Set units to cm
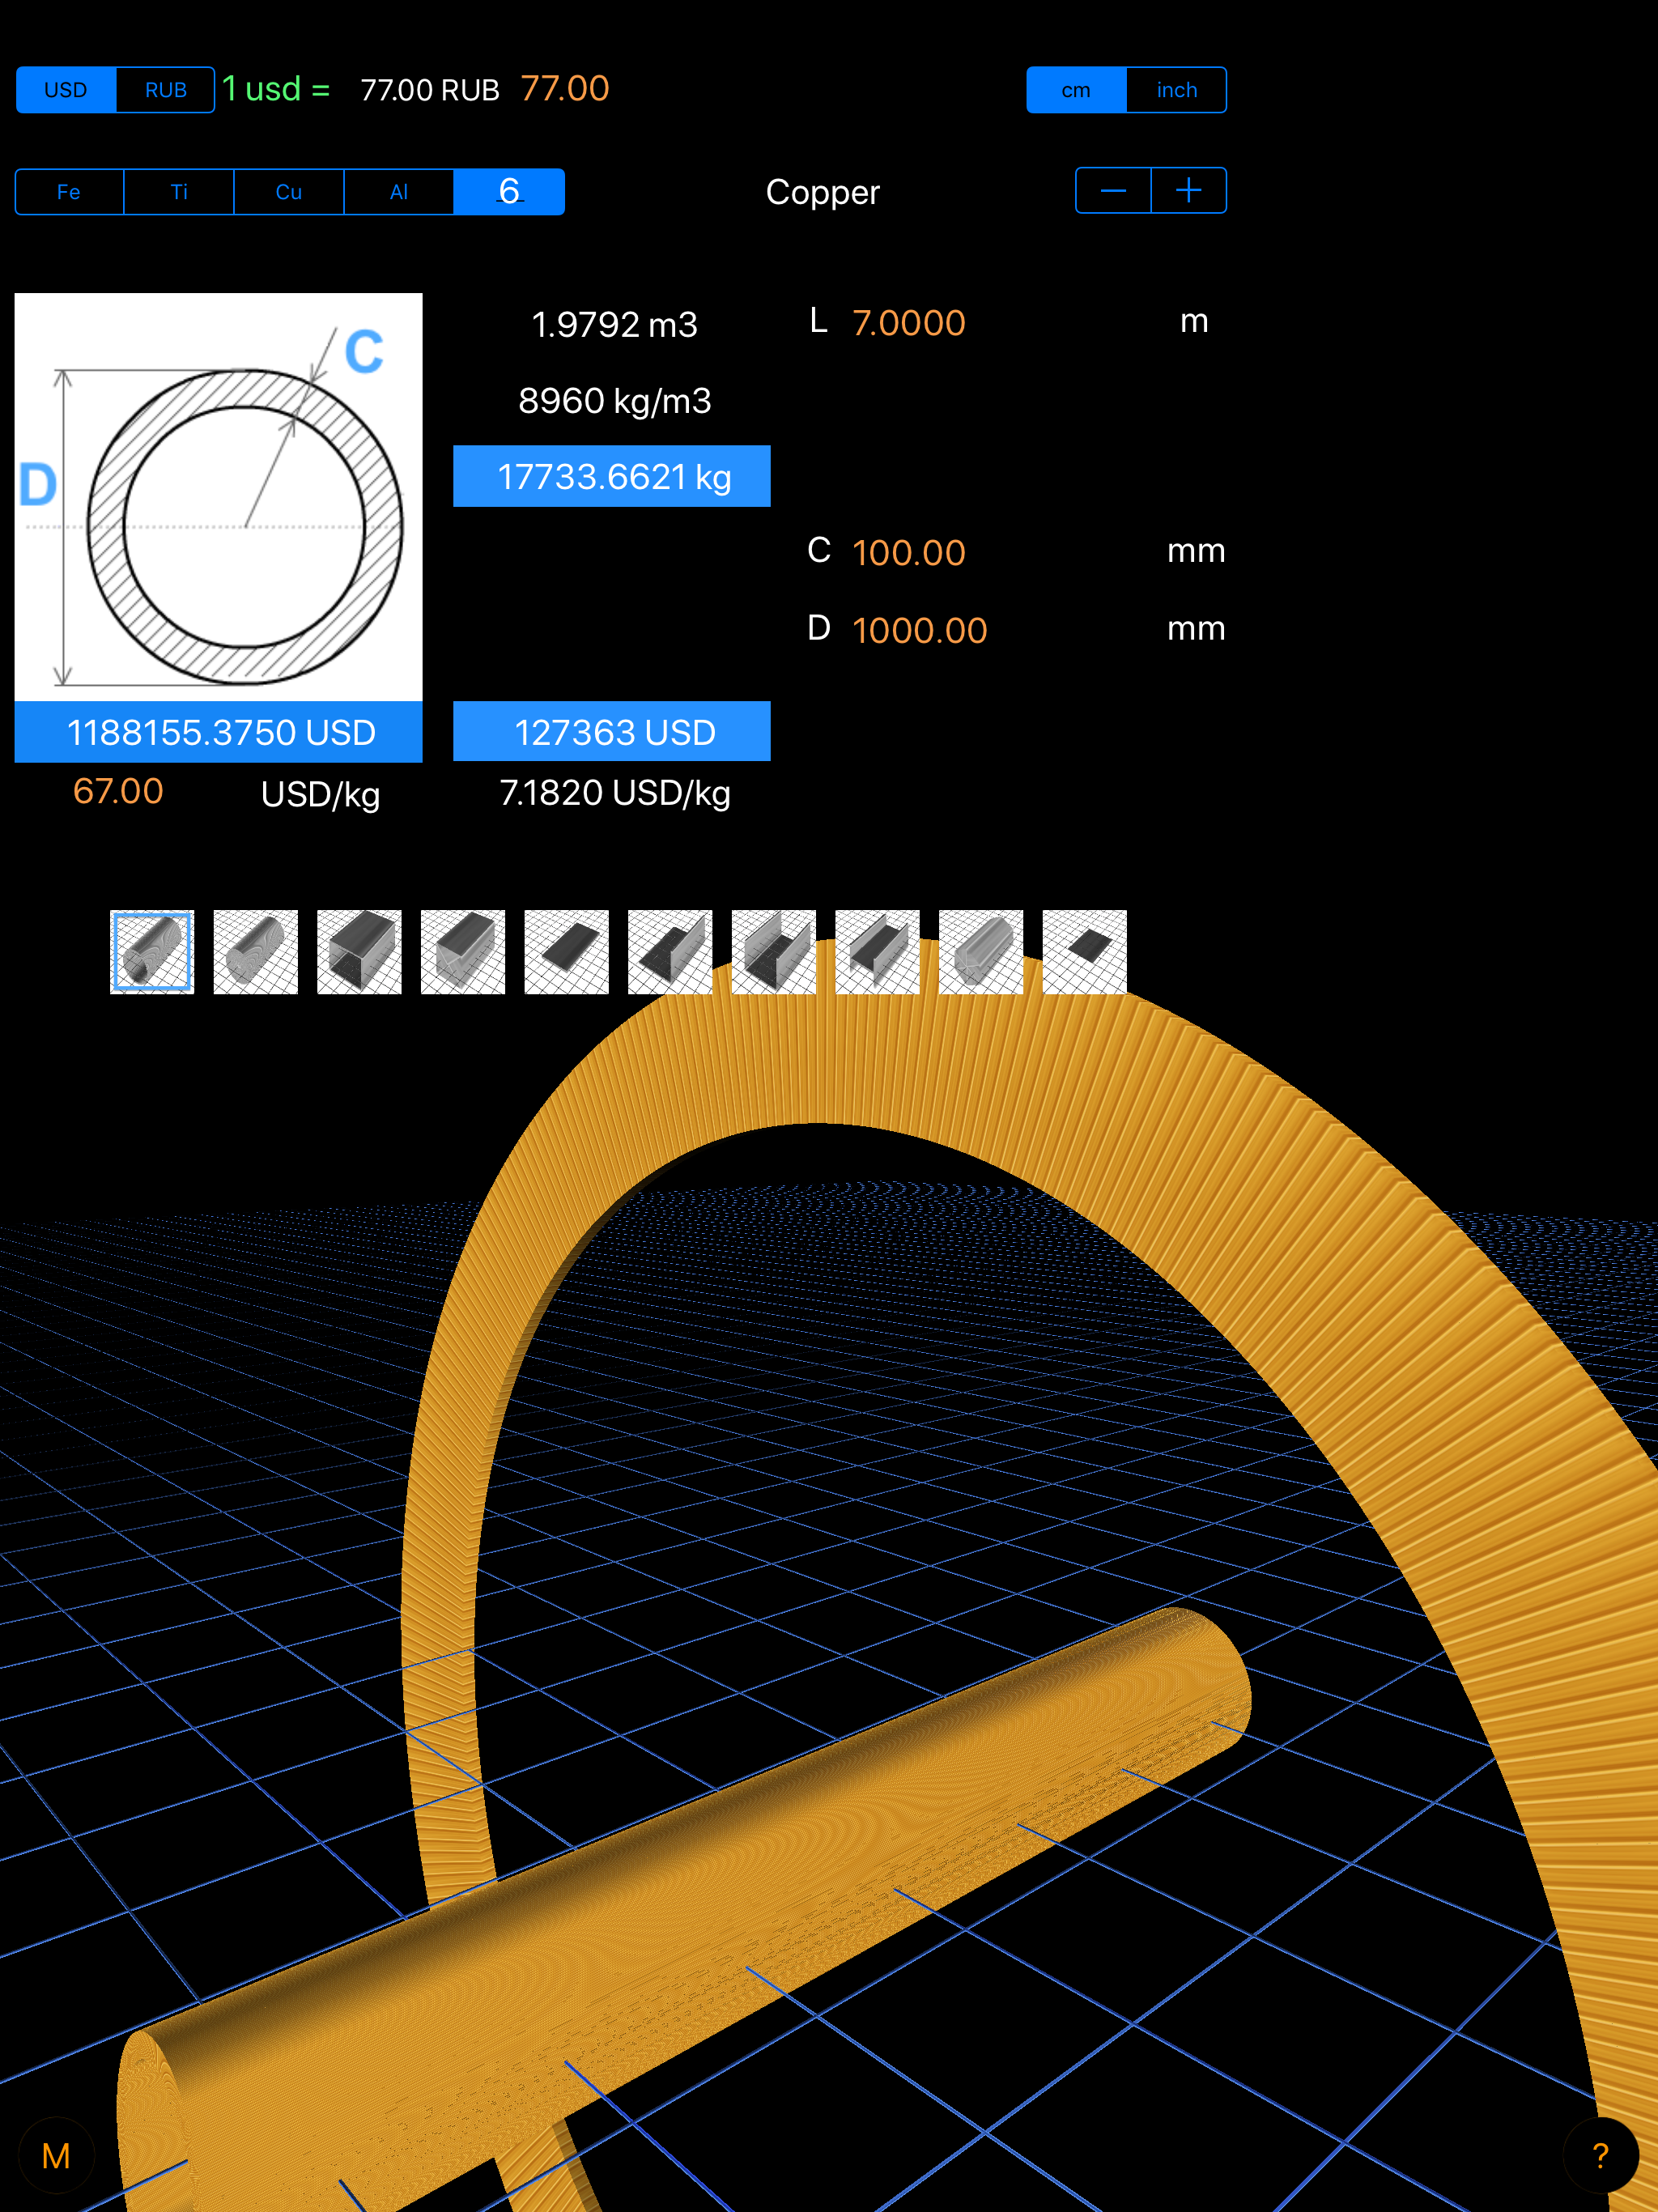This screenshot has height=2212, width=1658. [1076, 90]
